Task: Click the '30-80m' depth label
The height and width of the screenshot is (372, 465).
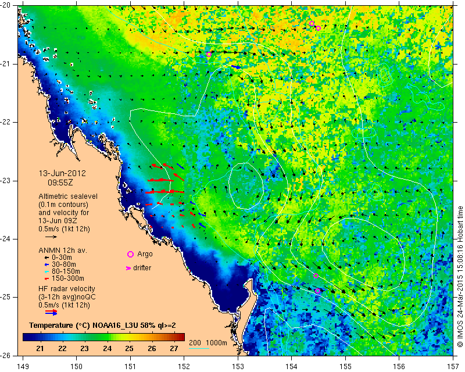Action: pyautogui.click(x=64, y=264)
